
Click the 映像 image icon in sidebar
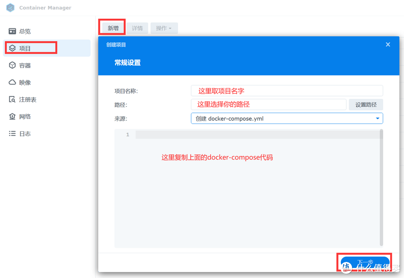tap(25, 82)
